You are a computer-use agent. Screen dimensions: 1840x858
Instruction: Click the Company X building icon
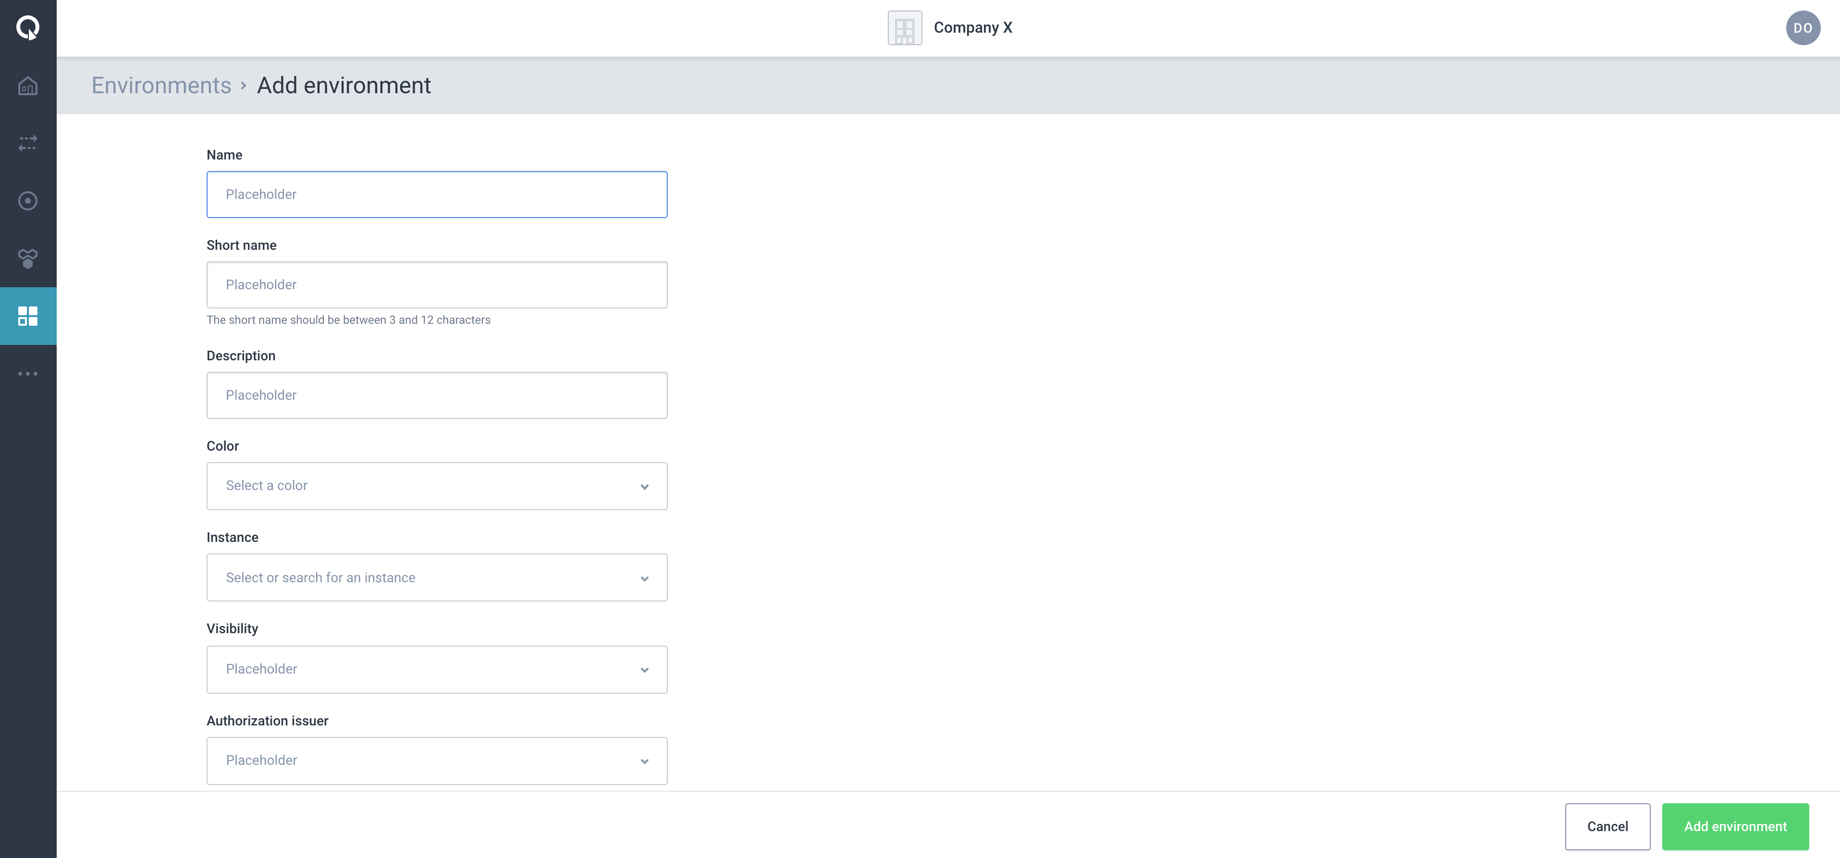[904, 28]
